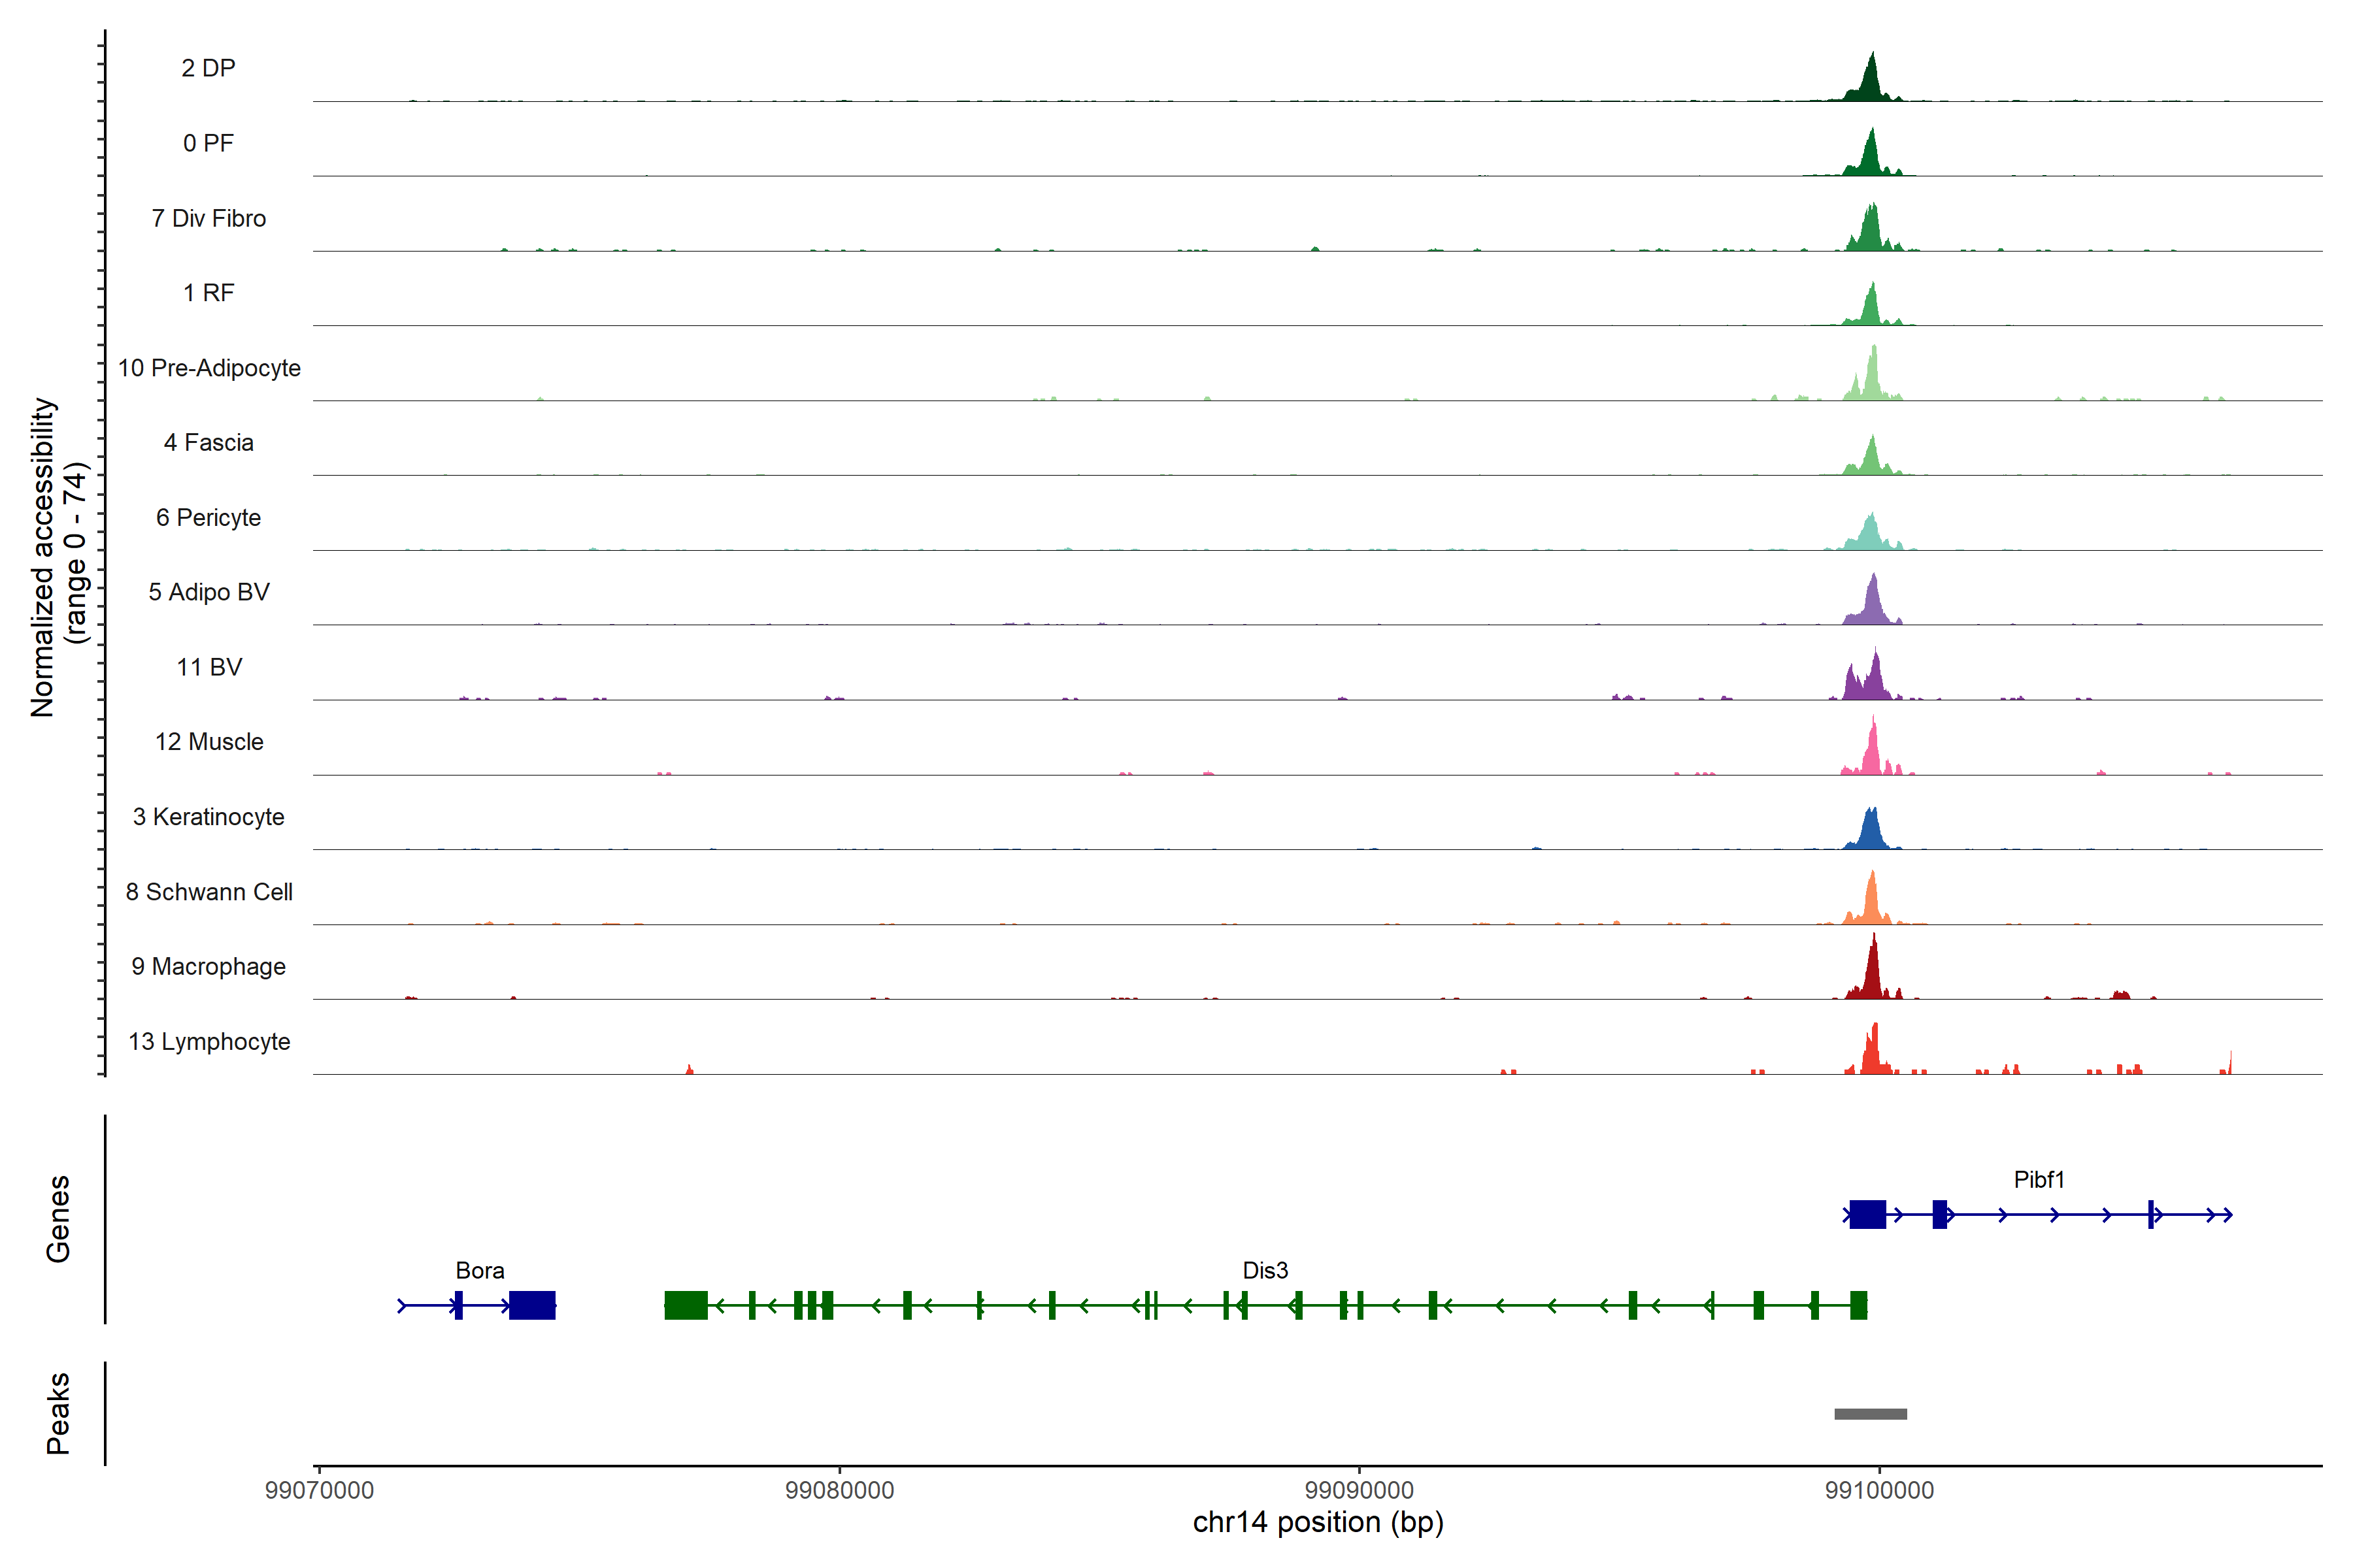
Task: Click the Pibf1 gene label
Action: pos(2039,1180)
